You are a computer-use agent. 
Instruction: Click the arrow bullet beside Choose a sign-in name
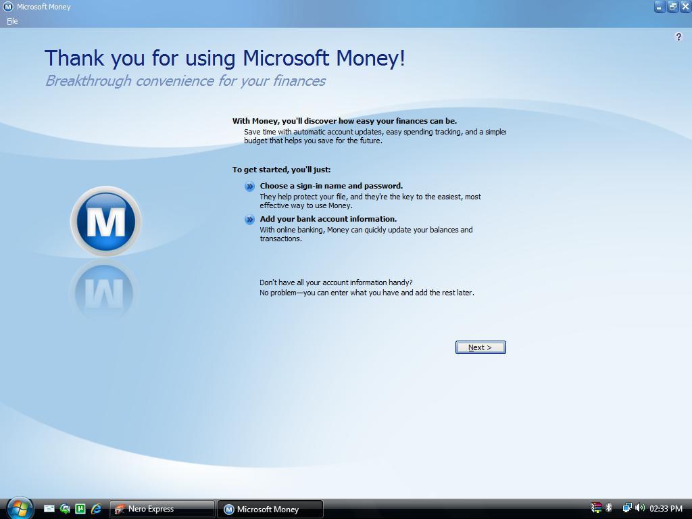(x=249, y=187)
